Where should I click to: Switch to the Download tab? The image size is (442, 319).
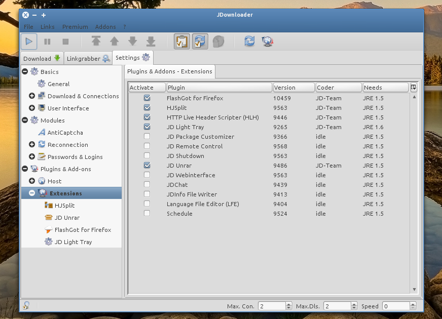click(x=42, y=58)
